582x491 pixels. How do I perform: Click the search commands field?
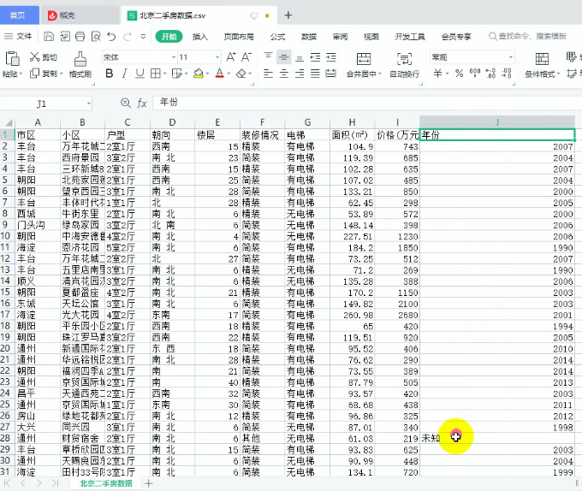point(528,36)
